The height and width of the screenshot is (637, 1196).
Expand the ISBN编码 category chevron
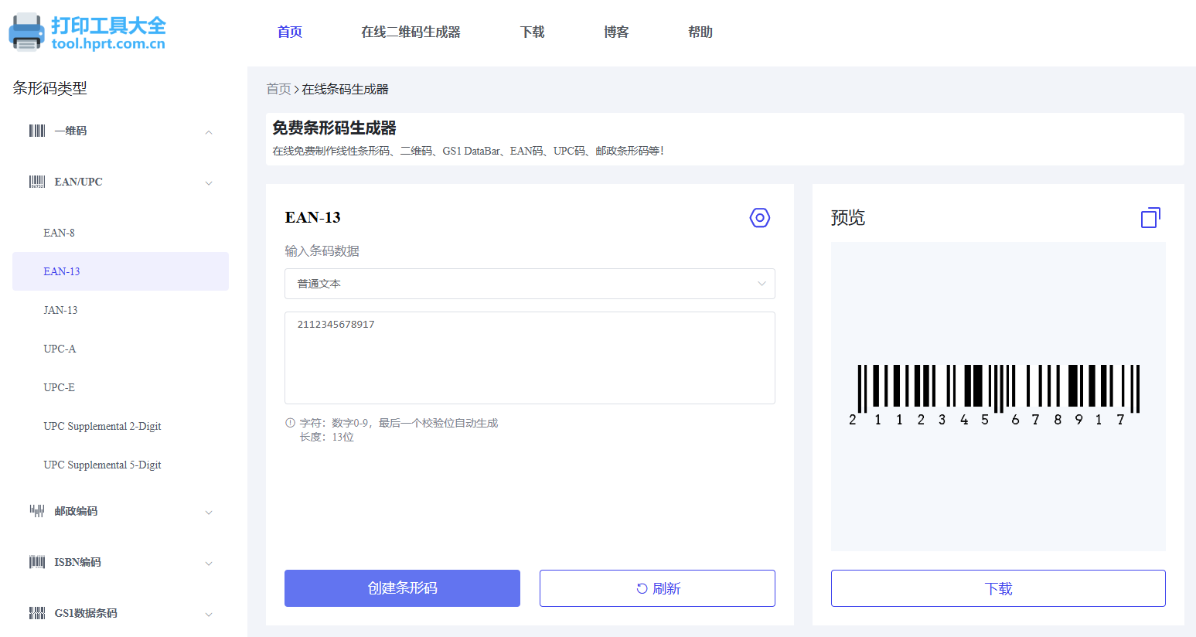[209, 564]
